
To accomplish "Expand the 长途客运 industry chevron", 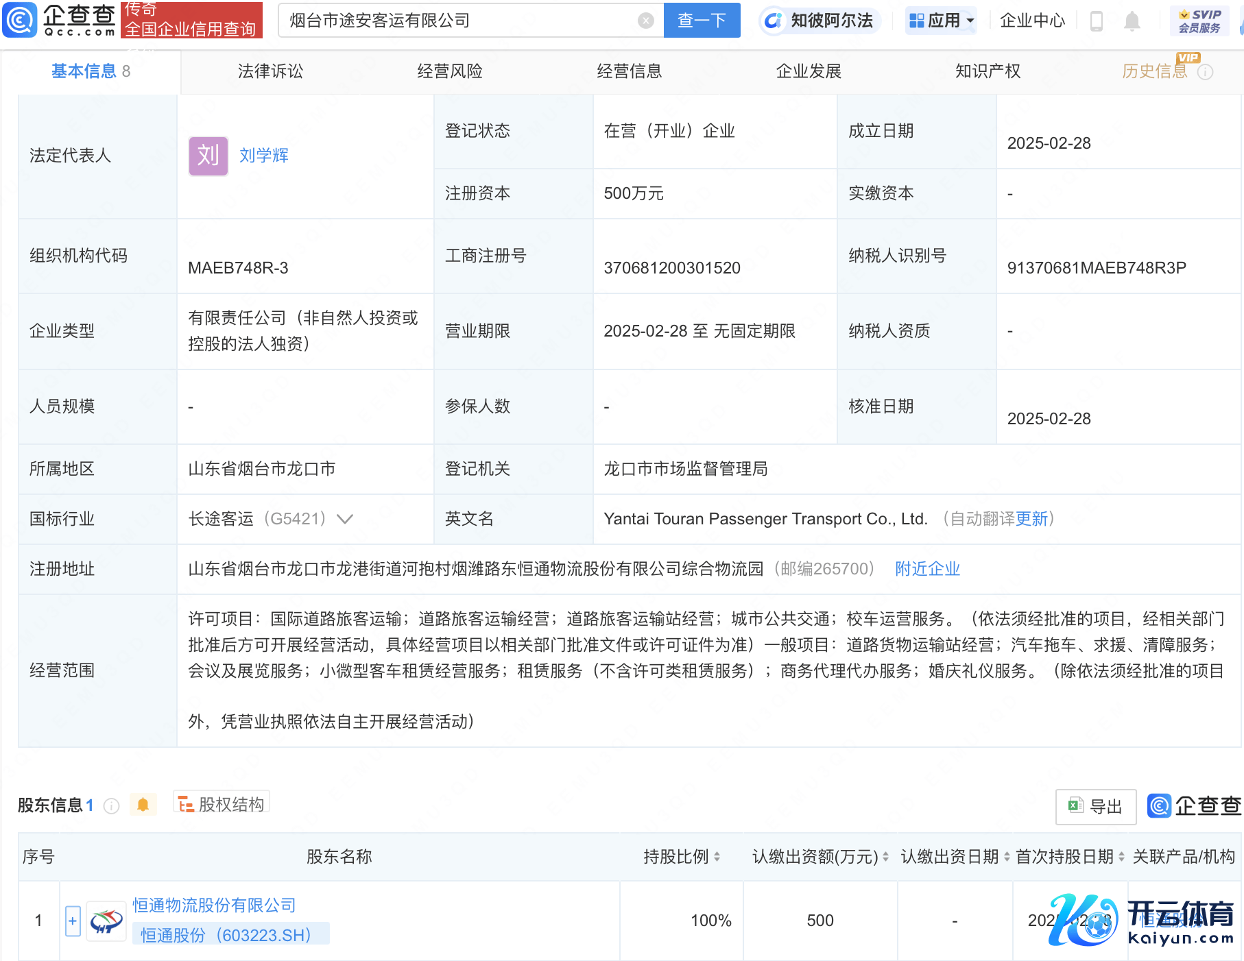I will point(345,519).
